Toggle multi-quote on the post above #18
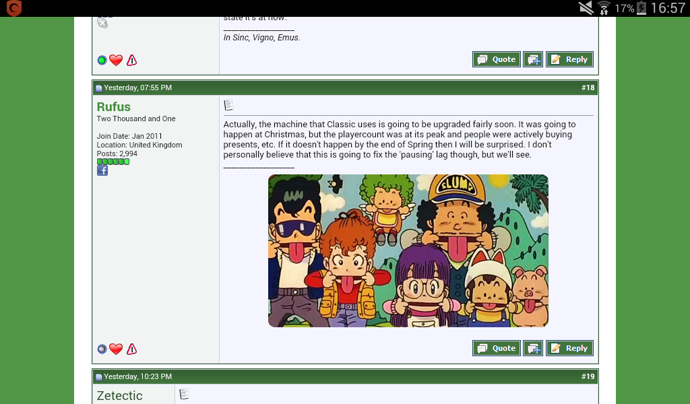Screen dimensions: 690x404 (x=533, y=59)
